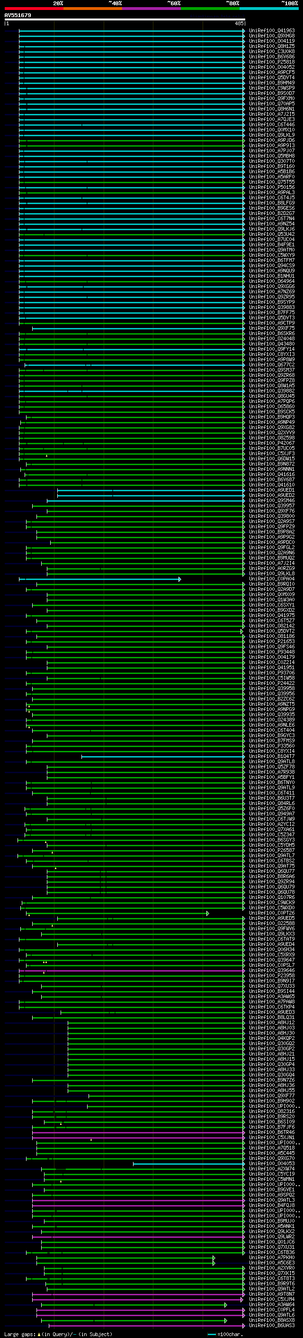Click the UniRef100_O82142 hit name
303x1338 pixels.
pyautogui.click(x=272, y=626)
